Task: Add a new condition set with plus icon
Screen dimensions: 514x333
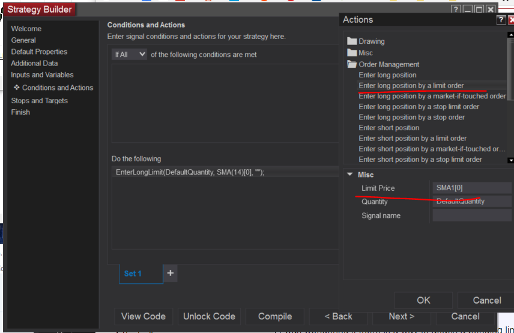Action: [x=171, y=273]
